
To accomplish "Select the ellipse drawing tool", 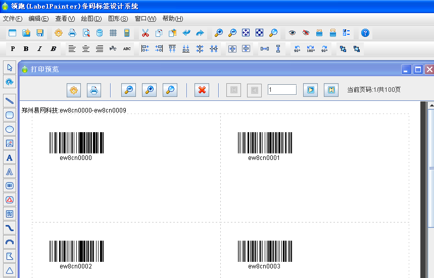I will (10, 129).
